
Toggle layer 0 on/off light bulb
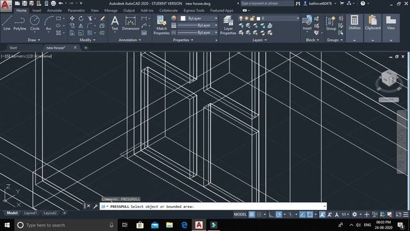click(x=241, y=19)
